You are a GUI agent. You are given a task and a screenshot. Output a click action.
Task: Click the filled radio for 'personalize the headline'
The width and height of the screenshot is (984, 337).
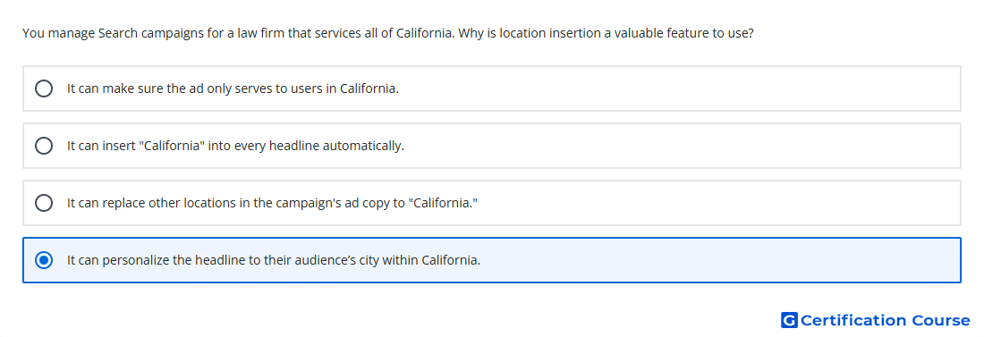pyautogui.click(x=44, y=260)
